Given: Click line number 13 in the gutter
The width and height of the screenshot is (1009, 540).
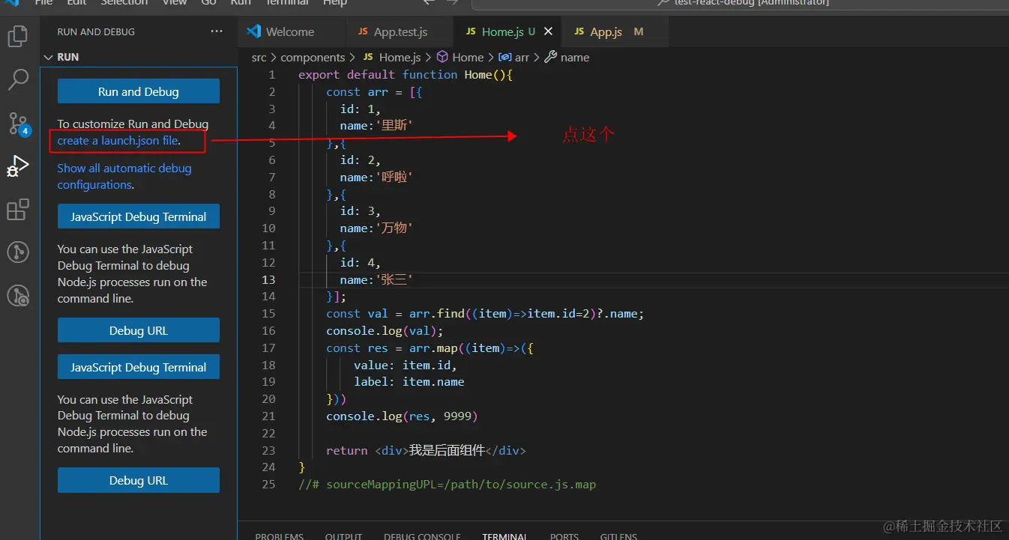Looking at the screenshot, I should 268,280.
